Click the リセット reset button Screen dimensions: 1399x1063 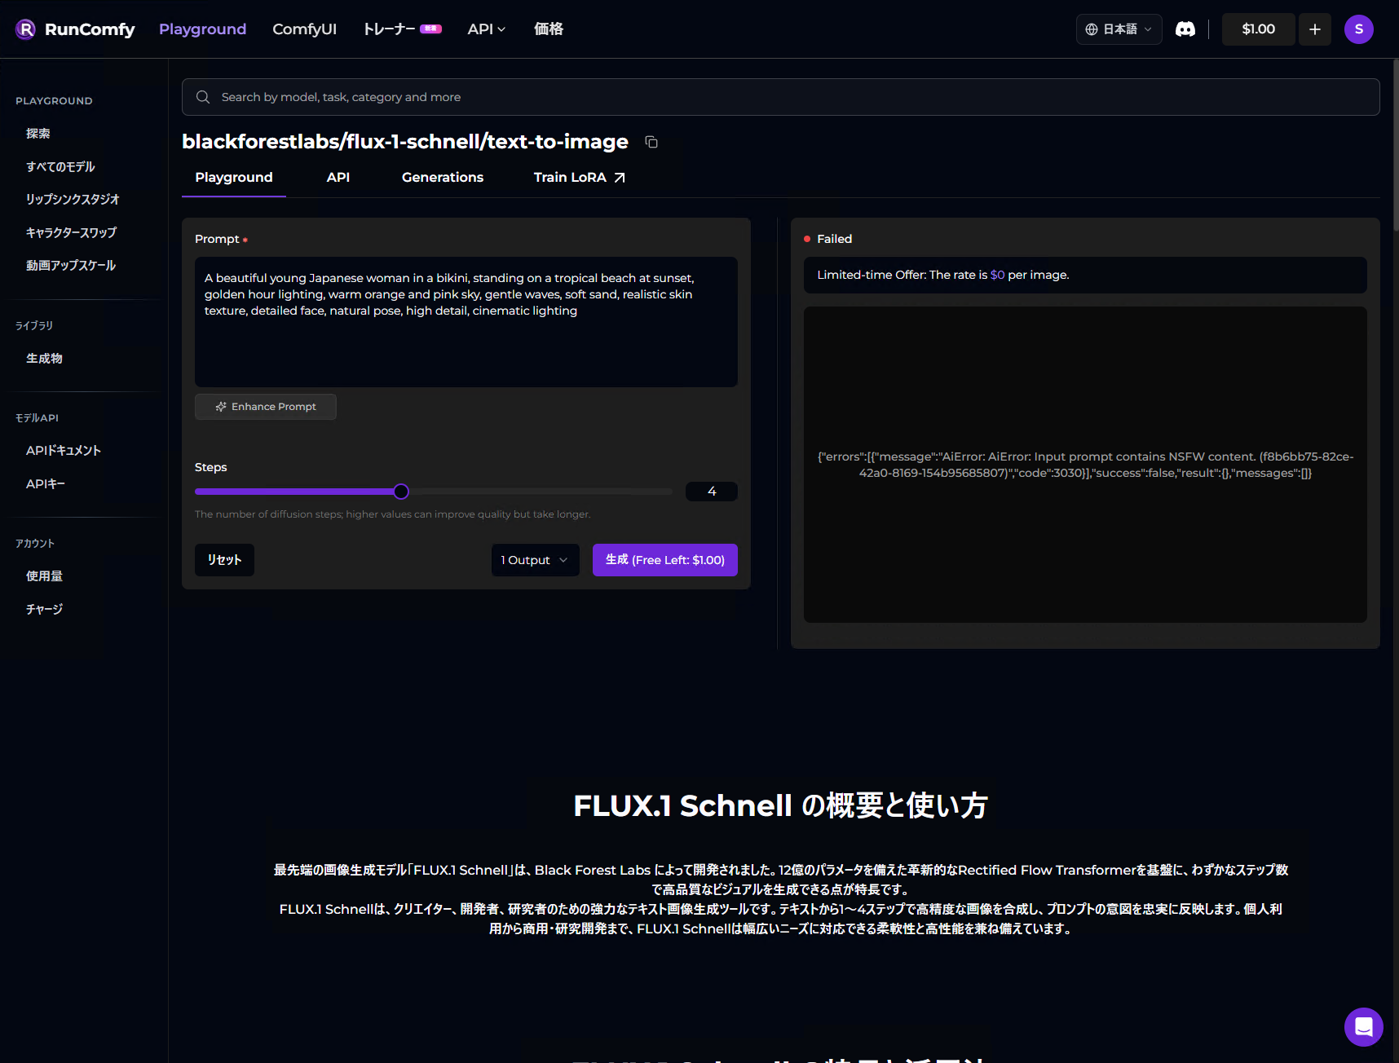(224, 560)
